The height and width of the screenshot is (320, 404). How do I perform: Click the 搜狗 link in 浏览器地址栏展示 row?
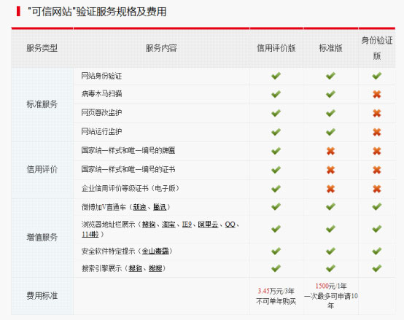[149, 225]
